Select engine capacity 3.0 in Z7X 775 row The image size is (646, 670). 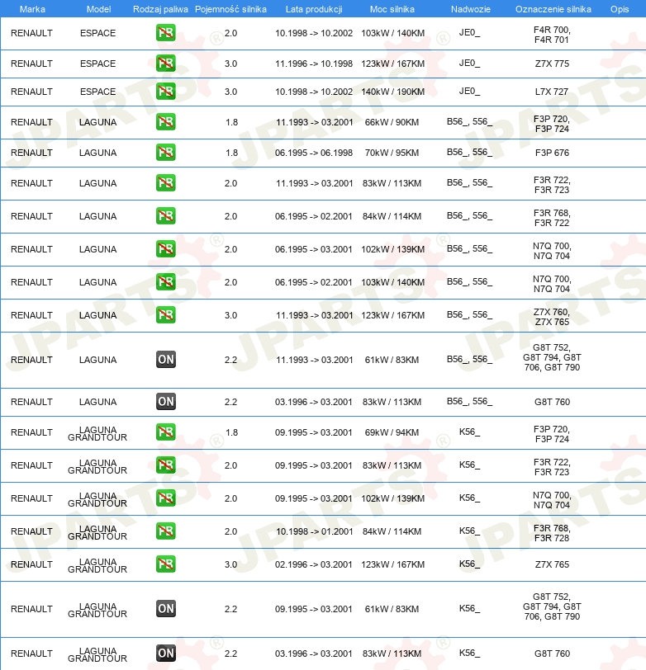coord(231,64)
